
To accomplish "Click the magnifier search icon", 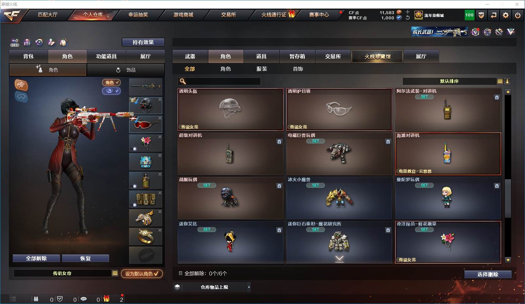I will click(183, 81).
